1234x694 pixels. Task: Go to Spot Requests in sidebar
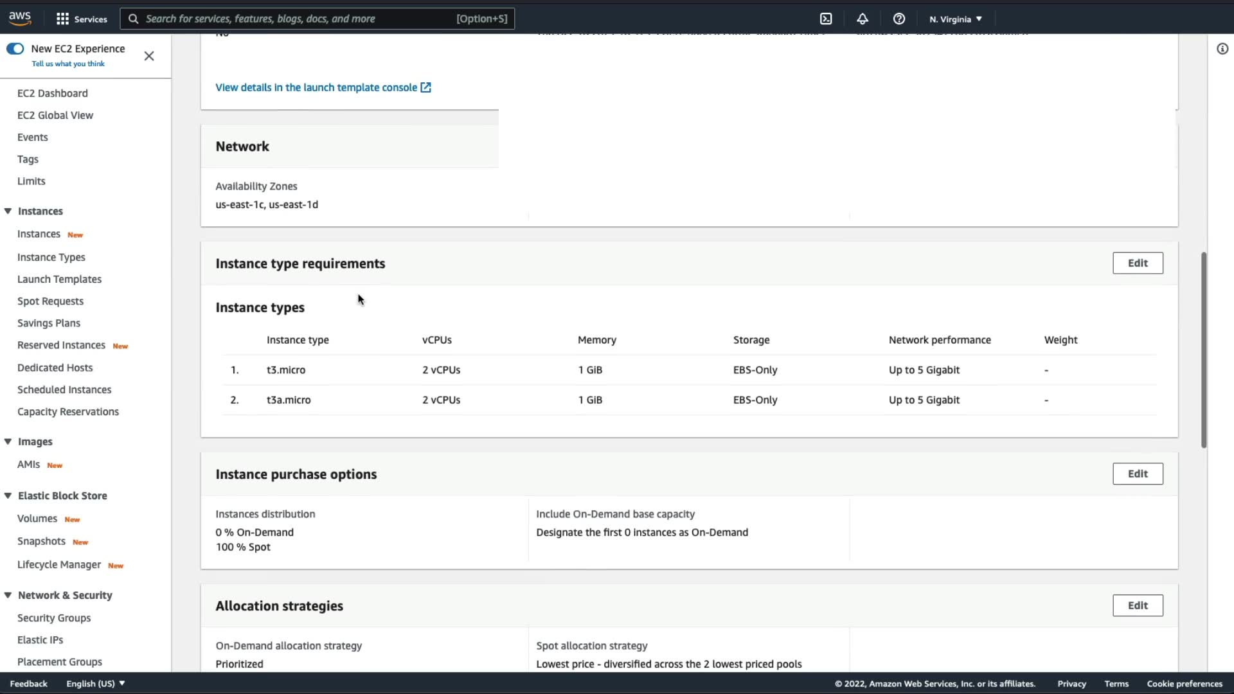click(x=50, y=301)
